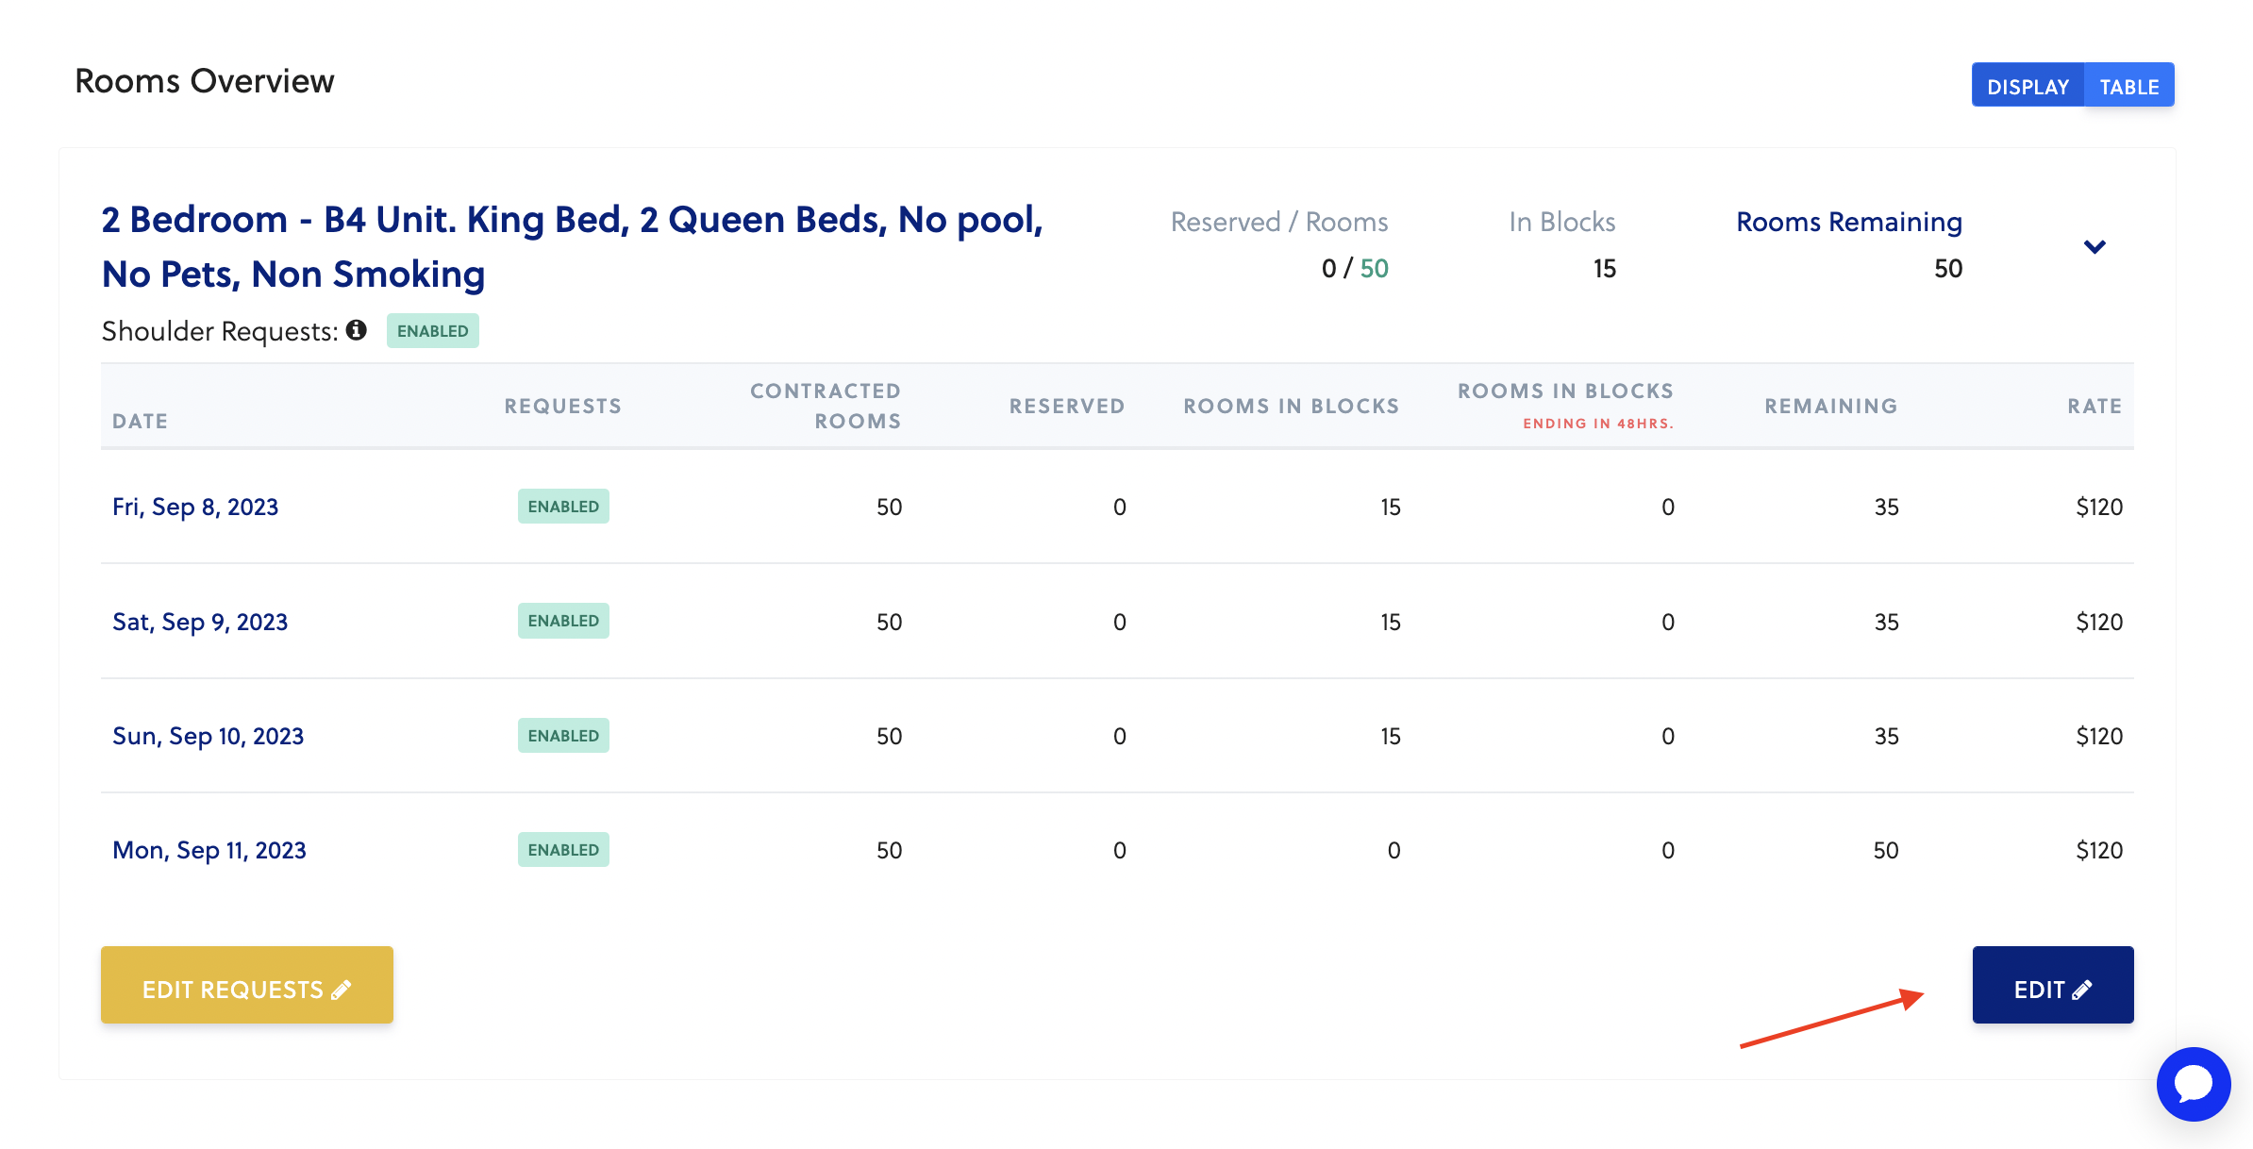Toggle Enabled badge for Sep 8
The width and height of the screenshot is (2253, 1149).
click(x=563, y=507)
